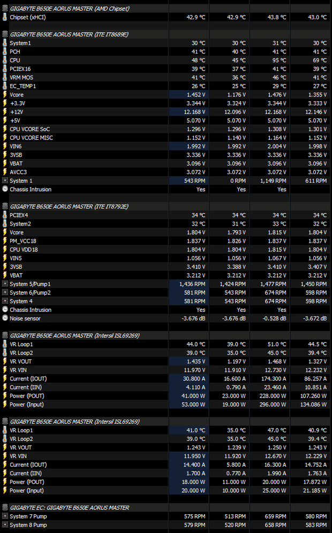Select the System 7 Pump label
332x533 pixels.
(28, 516)
